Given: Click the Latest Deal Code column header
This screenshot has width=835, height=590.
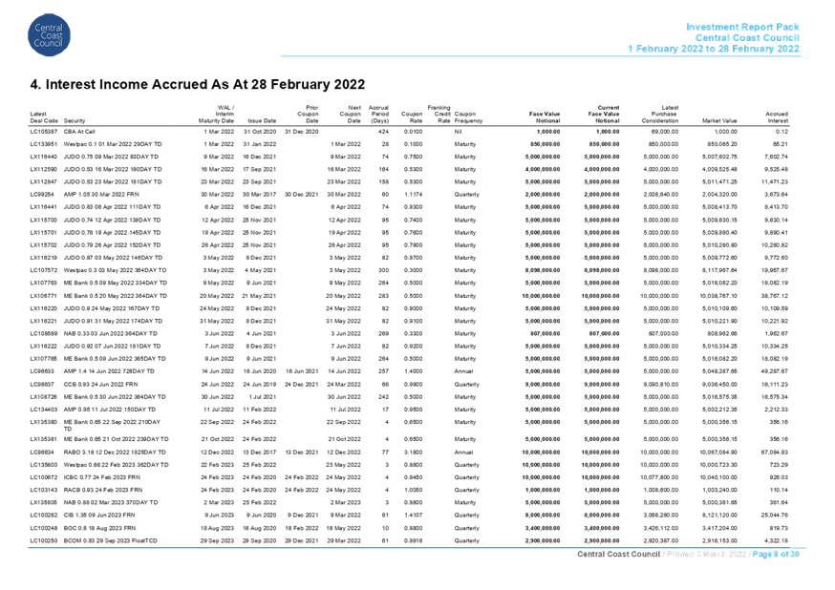Looking at the screenshot, I should coord(44,116).
